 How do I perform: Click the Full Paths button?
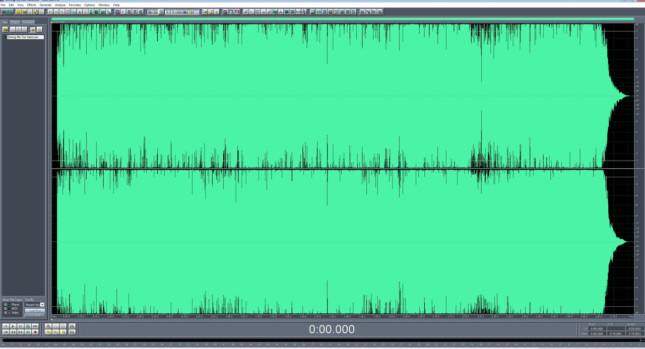click(35, 315)
